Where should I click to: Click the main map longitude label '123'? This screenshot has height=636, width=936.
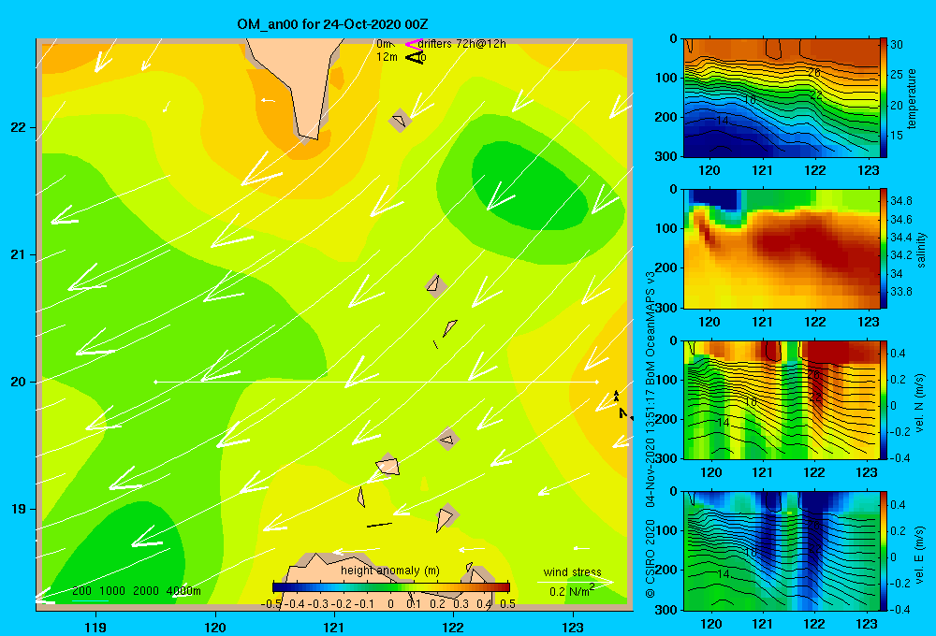(573, 627)
